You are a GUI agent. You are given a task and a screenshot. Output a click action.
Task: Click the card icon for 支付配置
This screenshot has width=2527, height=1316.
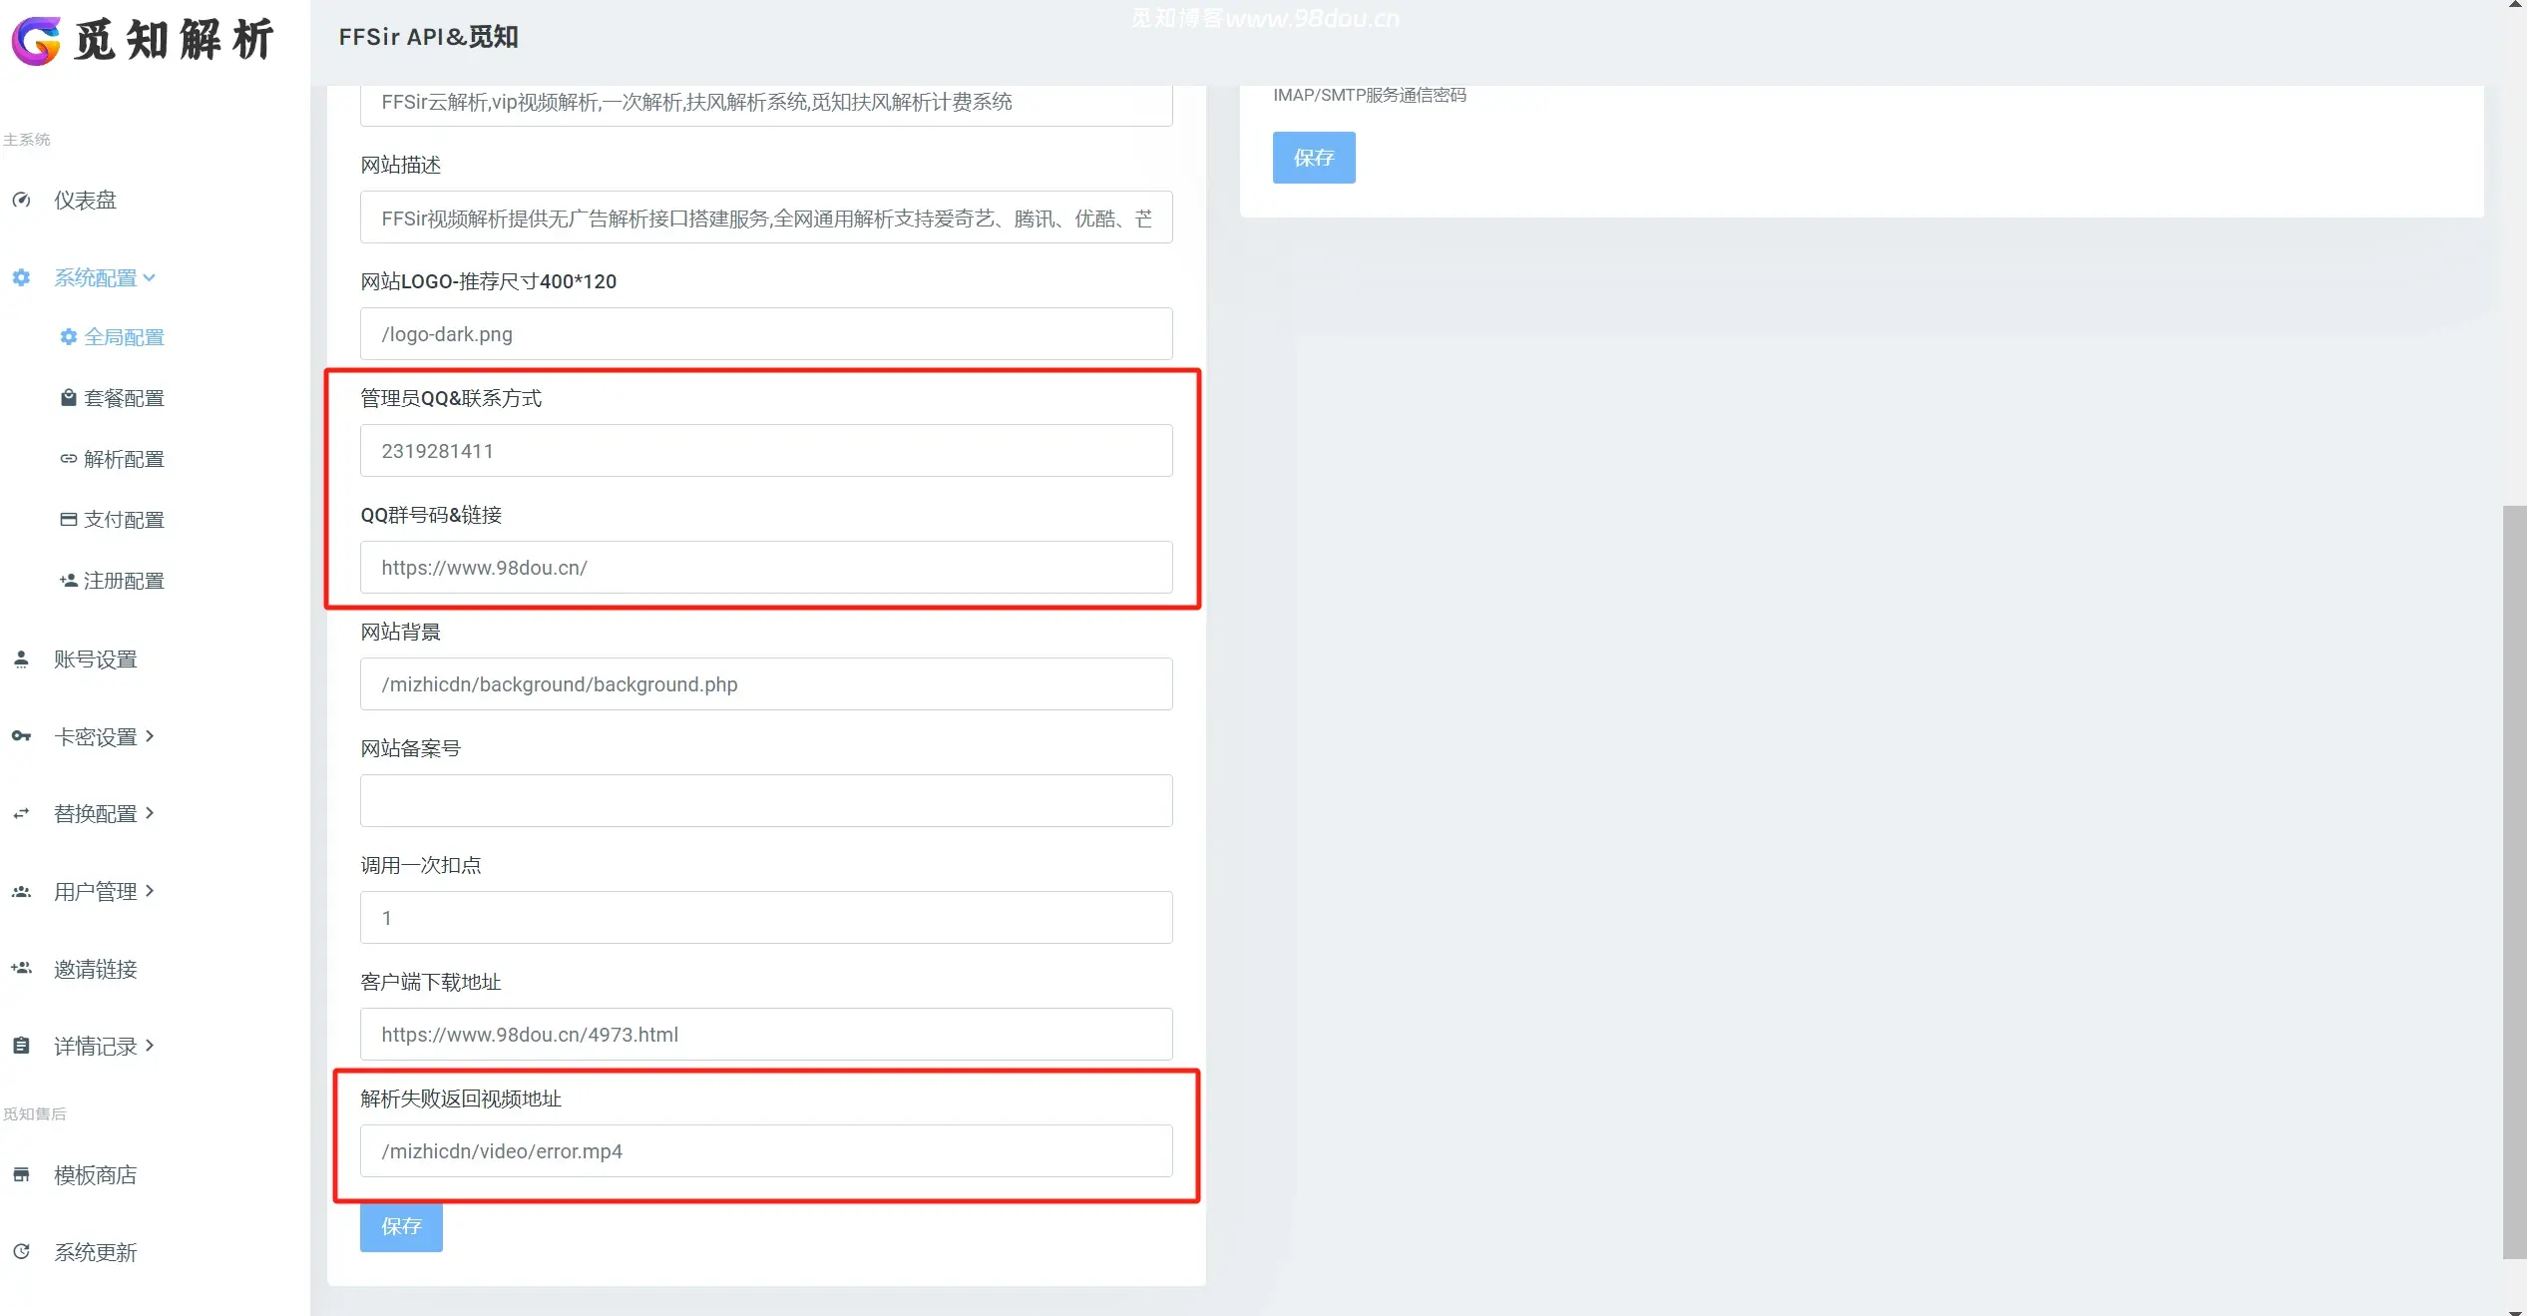pos(68,520)
